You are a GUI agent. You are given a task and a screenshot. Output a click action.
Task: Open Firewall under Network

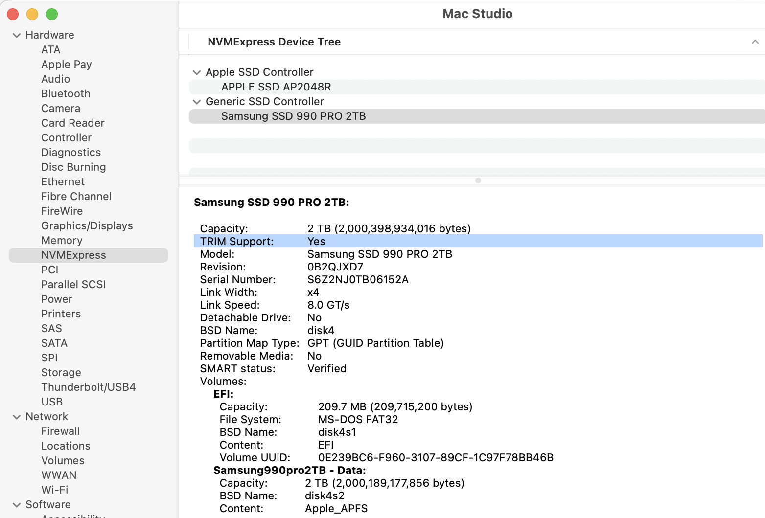[61, 431]
